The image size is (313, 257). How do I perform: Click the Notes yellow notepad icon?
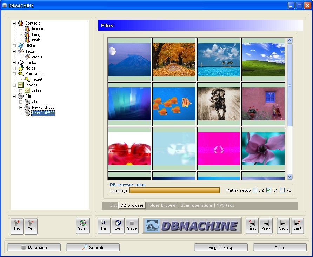tap(21, 68)
